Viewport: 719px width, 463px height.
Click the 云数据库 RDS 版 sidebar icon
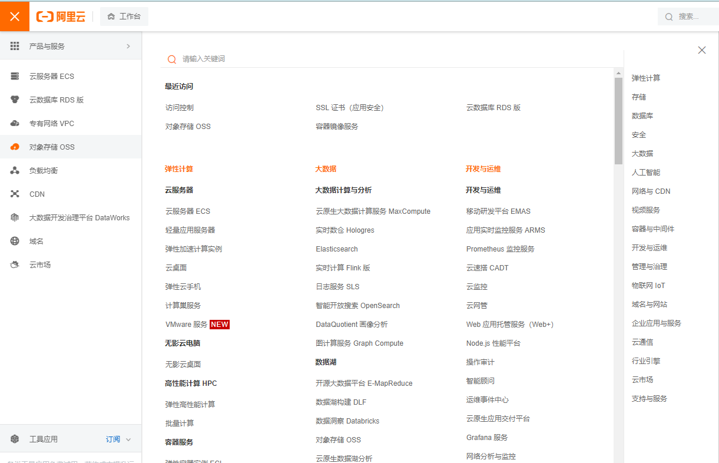15,100
